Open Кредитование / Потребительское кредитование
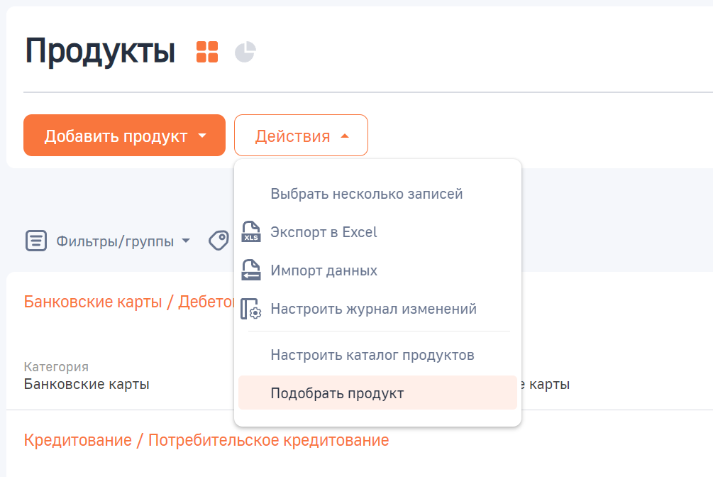This screenshot has width=713, height=477. (x=206, y=440)
